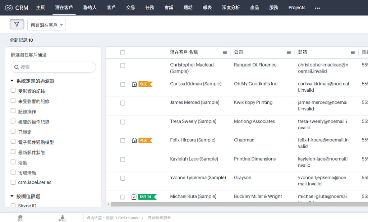
Task: Select Christopher Maclead row checkbox
Action: (123, 65)
